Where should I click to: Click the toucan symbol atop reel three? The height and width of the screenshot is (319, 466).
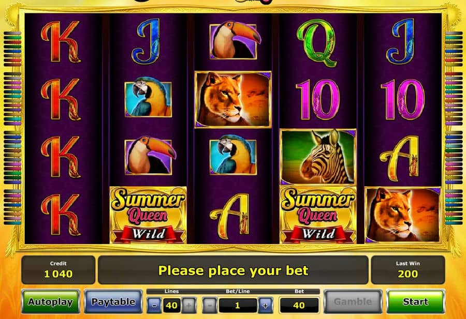tap(234, 40)
